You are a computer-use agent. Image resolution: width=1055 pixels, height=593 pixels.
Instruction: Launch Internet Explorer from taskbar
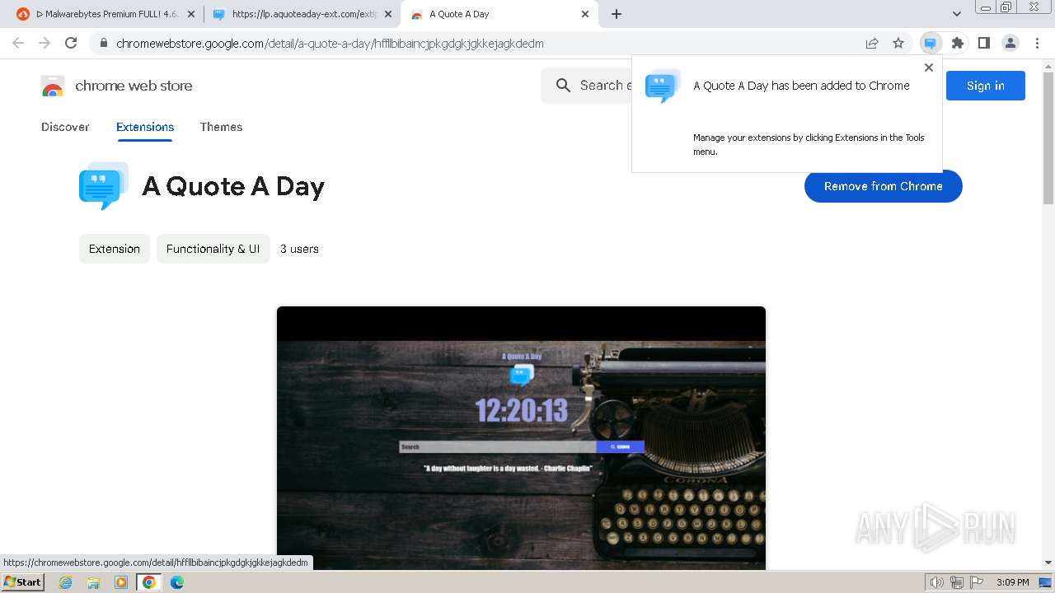pos(66,582)
